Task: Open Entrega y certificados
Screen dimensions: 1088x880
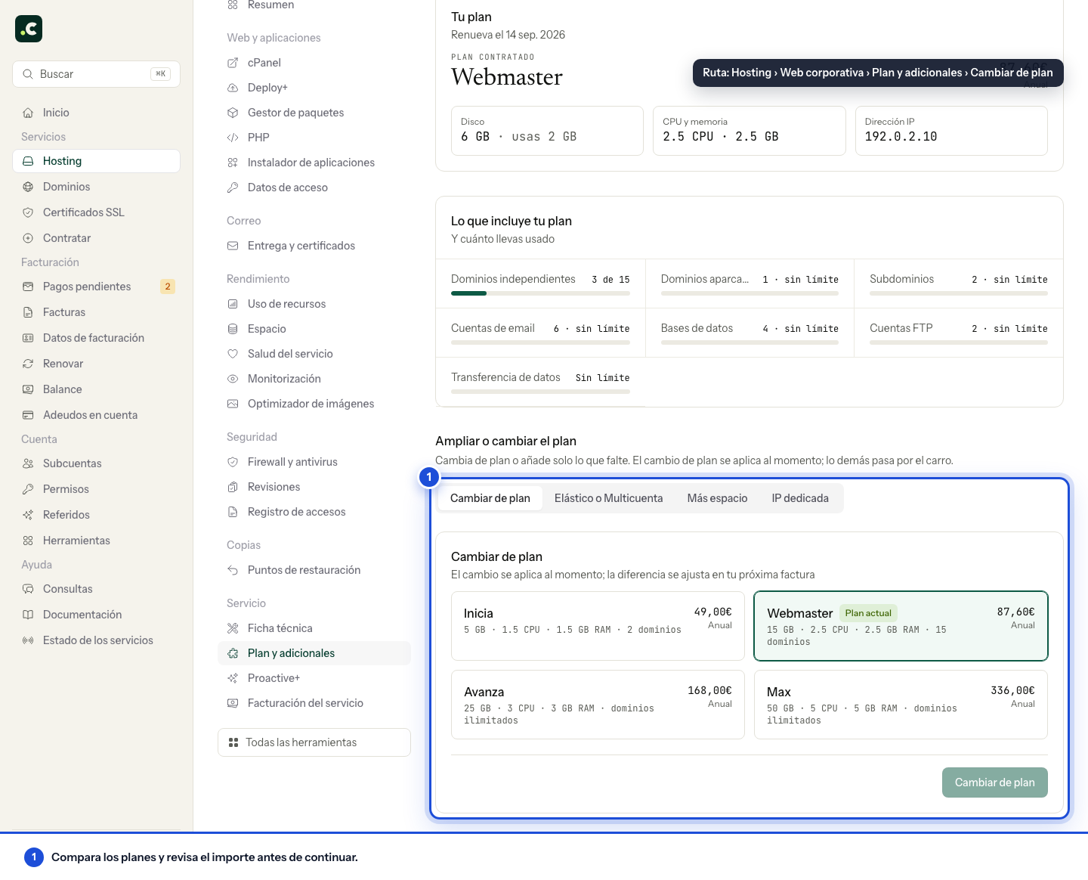Action: [314, 246]
